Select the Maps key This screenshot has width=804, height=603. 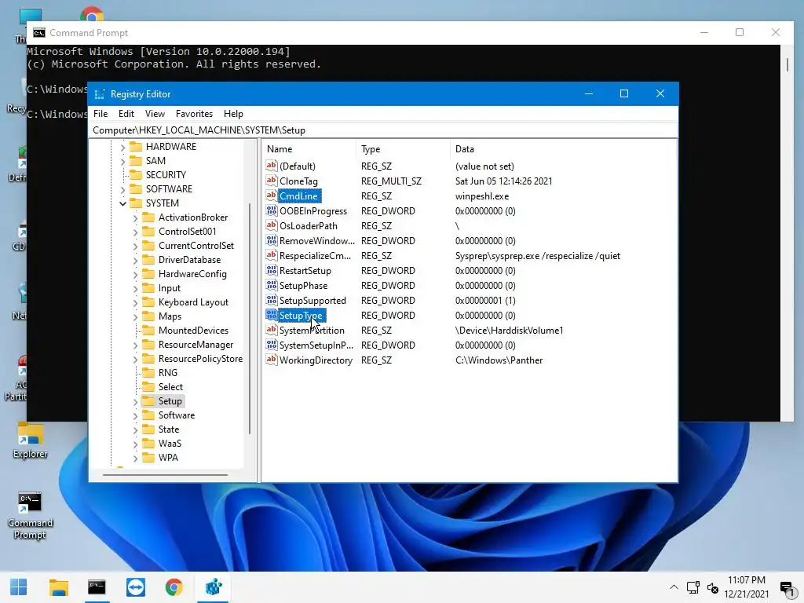[x=170, y=316]
